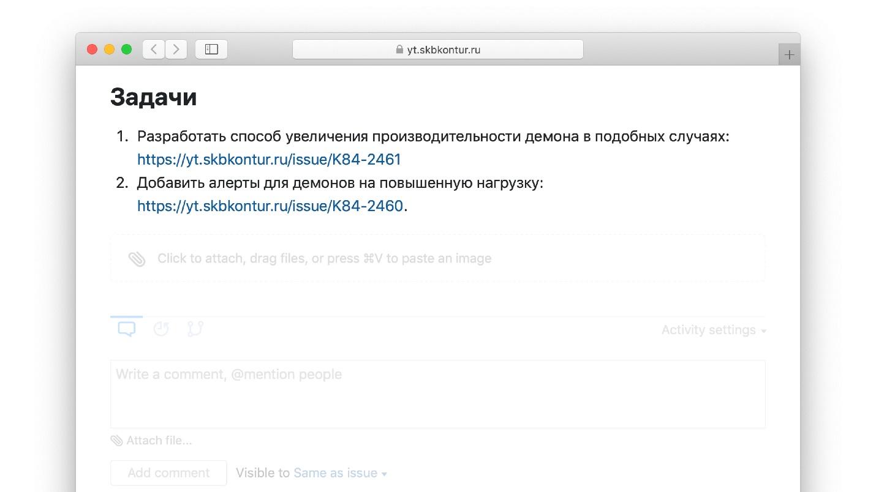Image resolution: width=876 pixels, height=492 pixels.
Task: Focus the Write a comment text field
Action: click(x=437, y=393)
